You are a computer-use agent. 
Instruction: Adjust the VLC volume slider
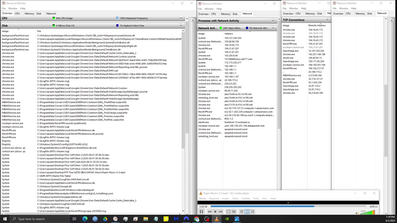coord(368,212)
